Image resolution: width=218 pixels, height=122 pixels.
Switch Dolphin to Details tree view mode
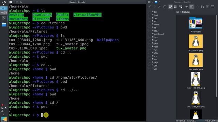pos(181,7)
